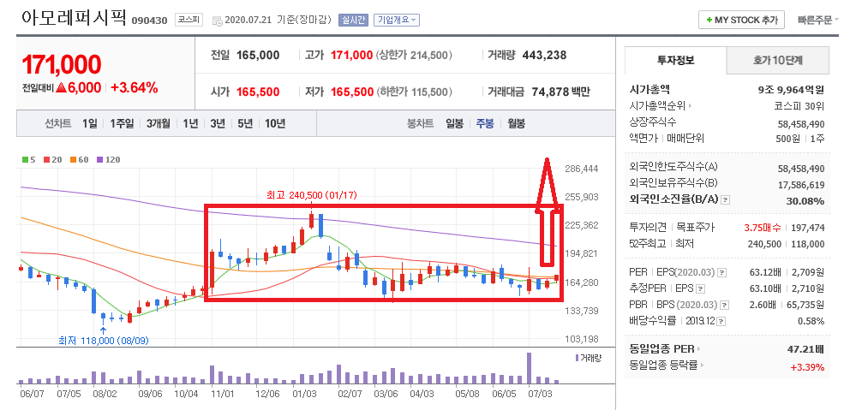Select the 5년 line chart period
Viewport: 844px width, 410px height.
coord(245,123)
